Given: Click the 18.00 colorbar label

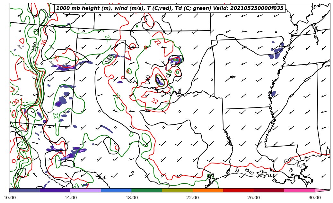Looking at the screenshot, I should pos(132,198).
